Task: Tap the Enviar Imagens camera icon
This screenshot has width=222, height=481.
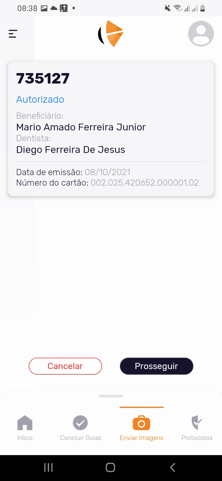Action: (x=142, y=423)
